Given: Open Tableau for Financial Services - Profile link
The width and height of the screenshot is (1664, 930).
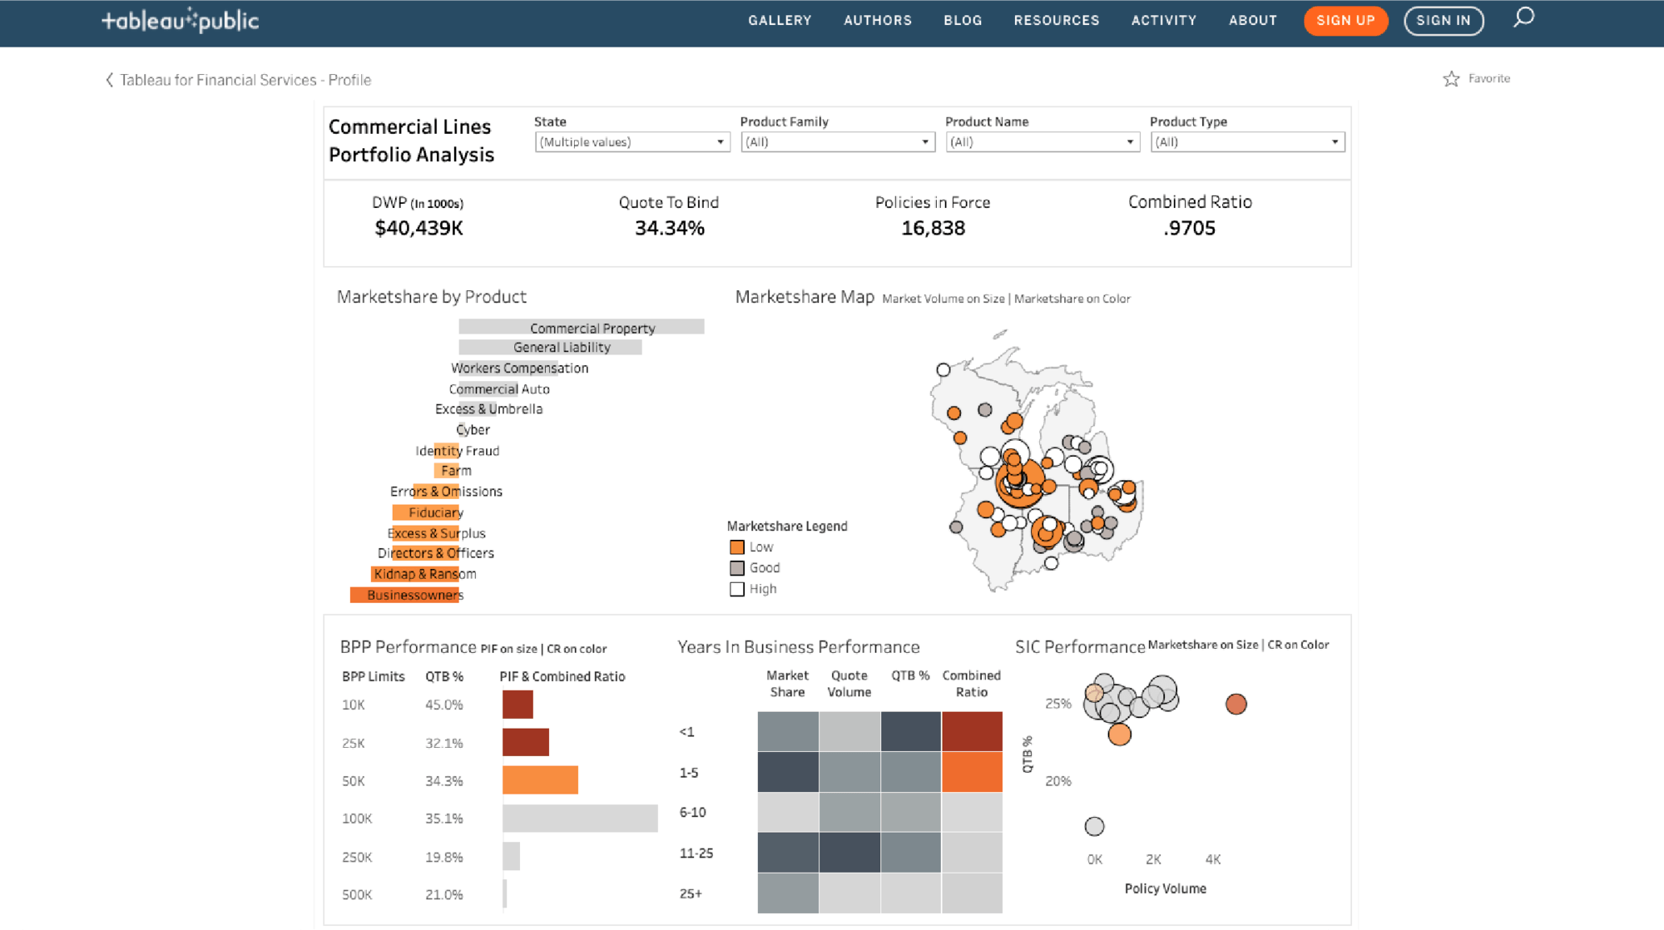Looking at the screenshot, I should tap(245, 80).
